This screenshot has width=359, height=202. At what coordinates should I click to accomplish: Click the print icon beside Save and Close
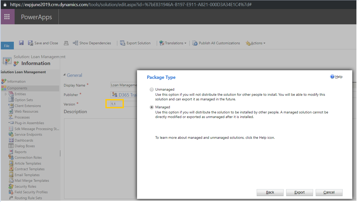pyautogui.click(x=66, y=43)
